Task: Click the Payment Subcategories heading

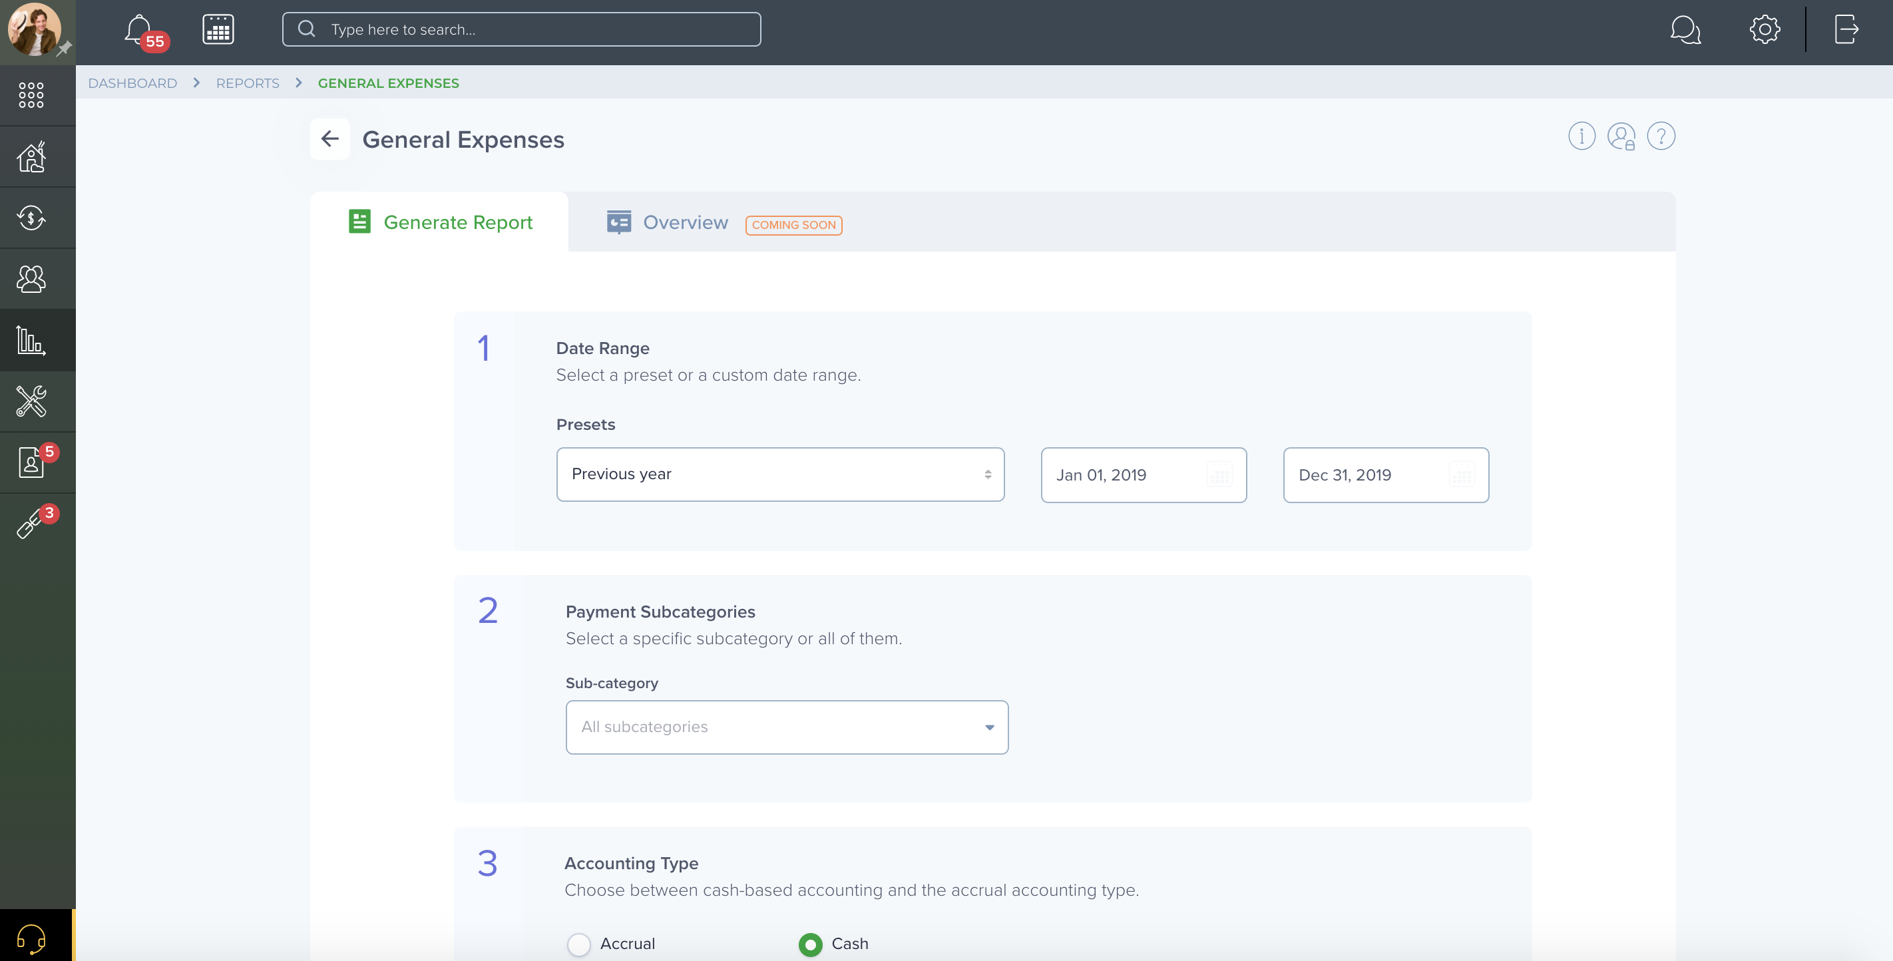Action: 660,612
